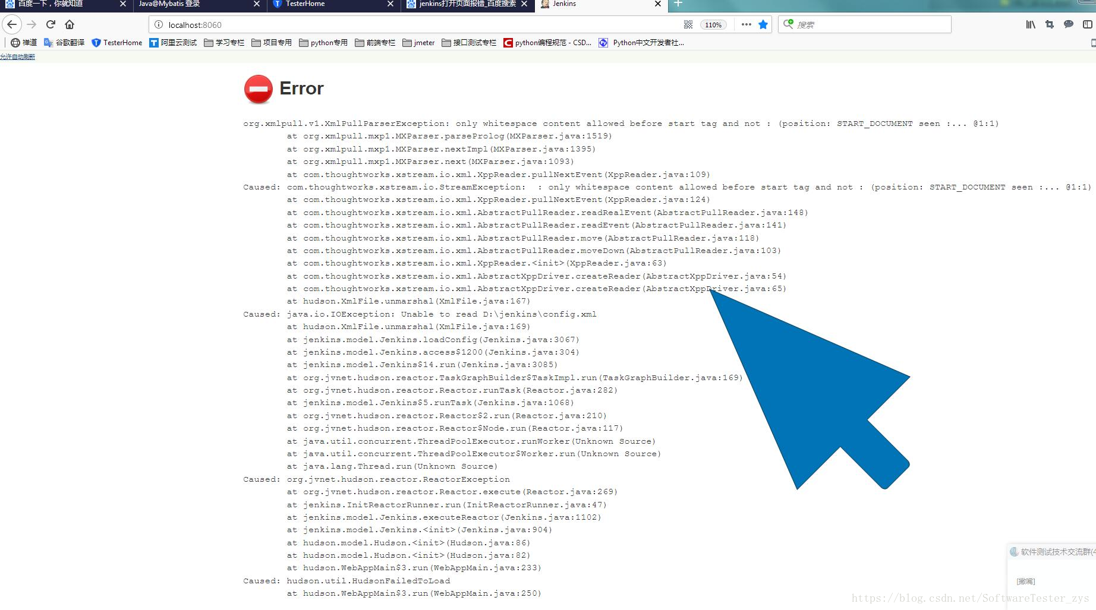Open the chat bubble toolbar icon

pos(1069,24)
